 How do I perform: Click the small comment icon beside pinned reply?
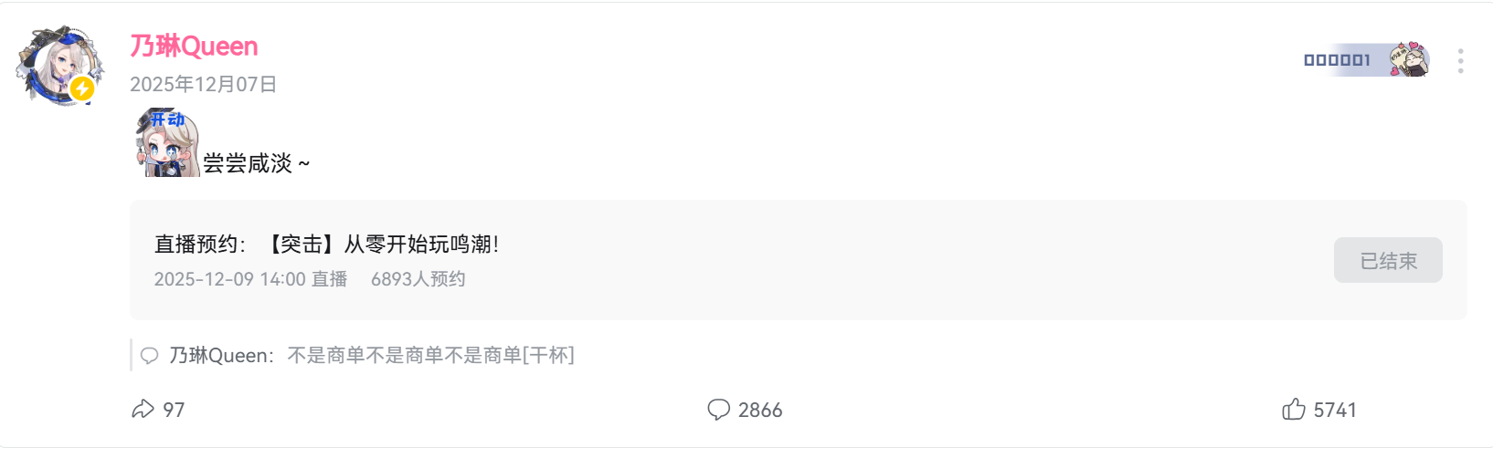click(x=150, y=356)
